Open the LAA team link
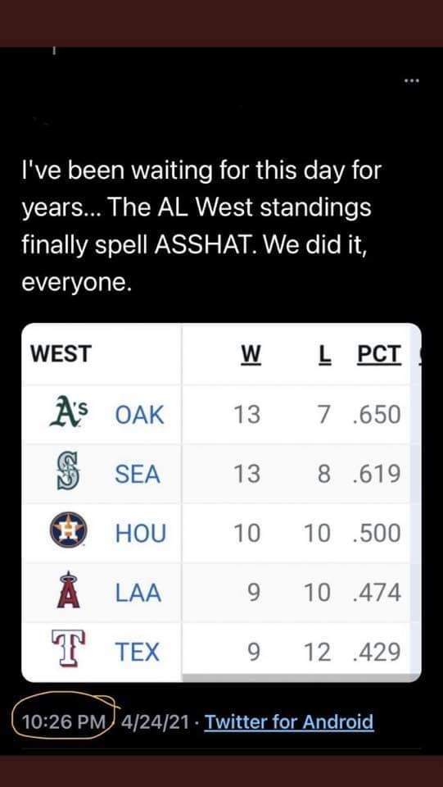This screenshot has width=443, height=787. tap(138, 593)
